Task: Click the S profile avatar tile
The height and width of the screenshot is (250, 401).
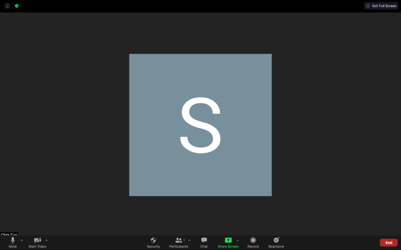Action: coord(200,125)
